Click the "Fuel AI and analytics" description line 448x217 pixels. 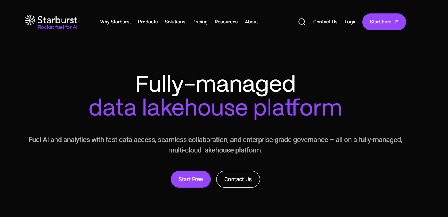[215, 140]
